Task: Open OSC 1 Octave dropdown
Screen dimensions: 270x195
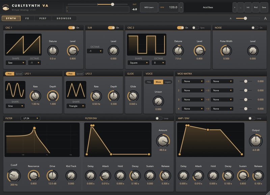Action: 34,63
